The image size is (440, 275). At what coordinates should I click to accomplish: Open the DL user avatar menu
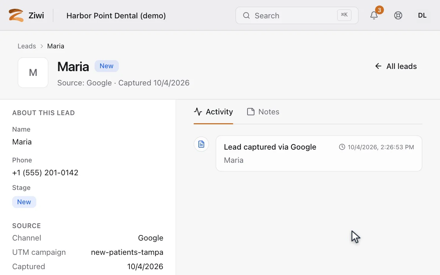point(422,15)
